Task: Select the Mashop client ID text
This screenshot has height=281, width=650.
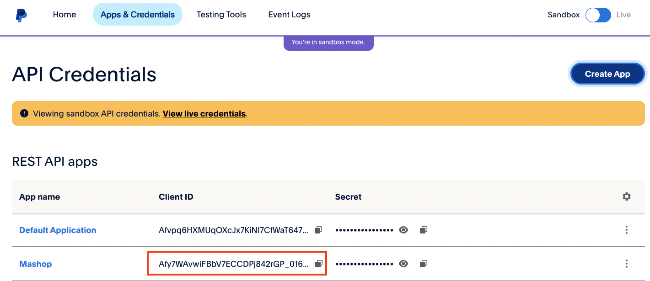Action: 233,264
